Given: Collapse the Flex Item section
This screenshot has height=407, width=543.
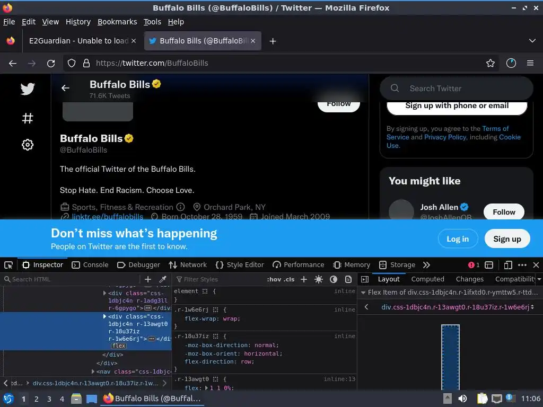Looking at the screenshot, I should pos(363,293).
